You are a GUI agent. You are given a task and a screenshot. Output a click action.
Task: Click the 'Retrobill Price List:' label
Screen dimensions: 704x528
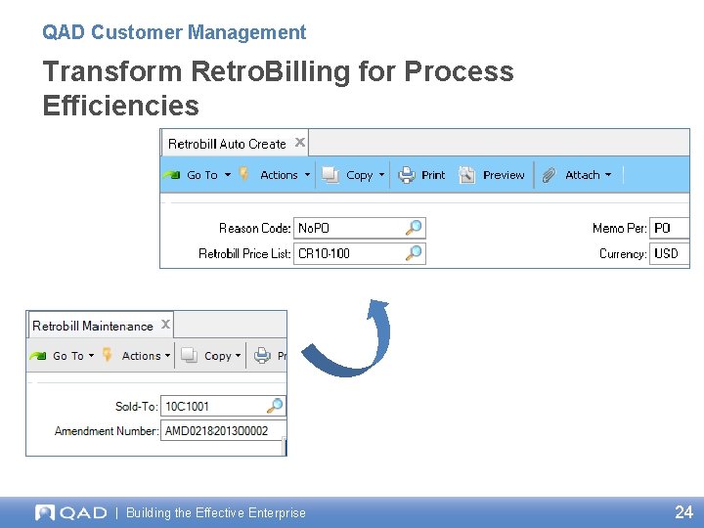244,253
